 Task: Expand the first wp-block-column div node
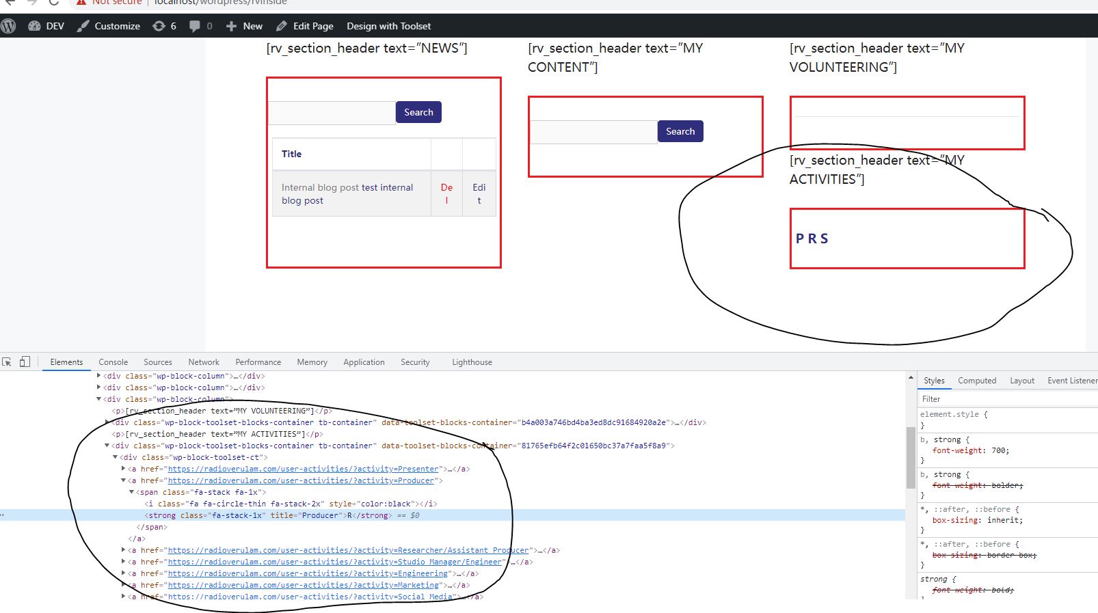(x=99, y=376)
